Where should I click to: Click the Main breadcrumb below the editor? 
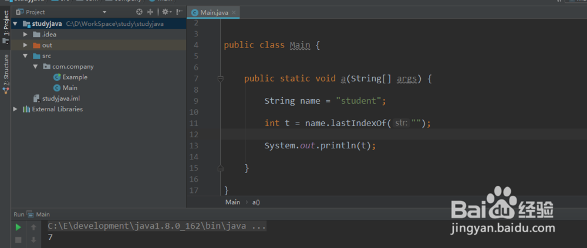[232, 202]
